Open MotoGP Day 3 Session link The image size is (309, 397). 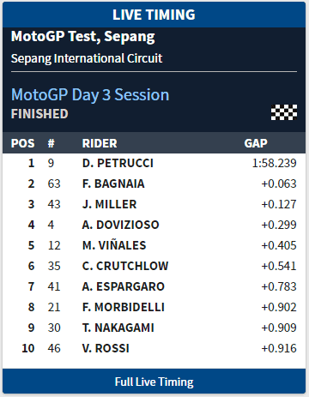[x=90, y=94]
